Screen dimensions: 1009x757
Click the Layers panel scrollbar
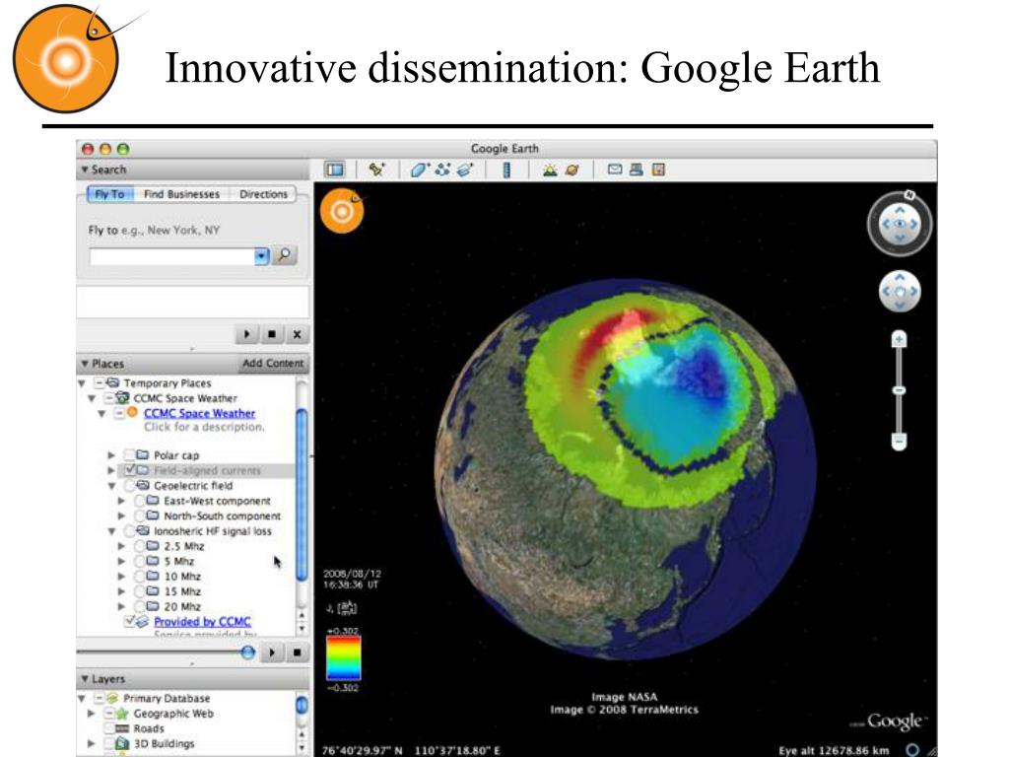302,706
